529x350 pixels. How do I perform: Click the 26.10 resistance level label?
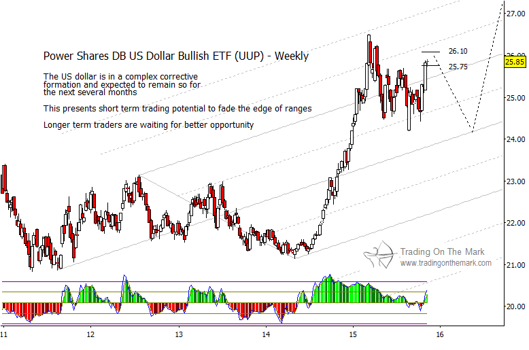point(458,51)
